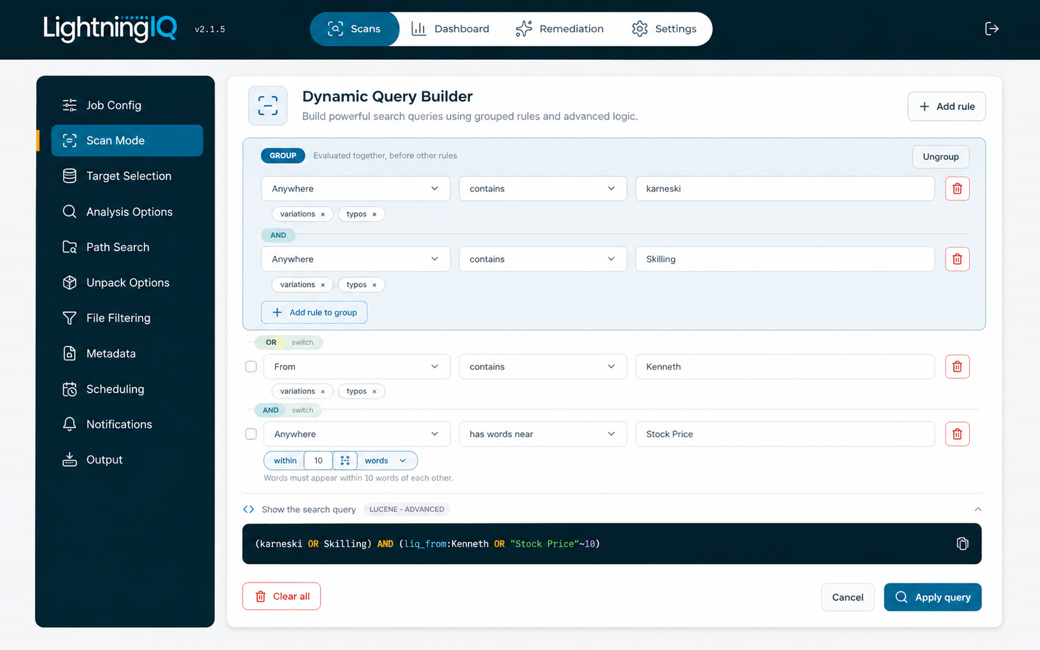Select Scan Mode in the sidebar
This screenshot has height=650, width=1040.
(127, 140)
